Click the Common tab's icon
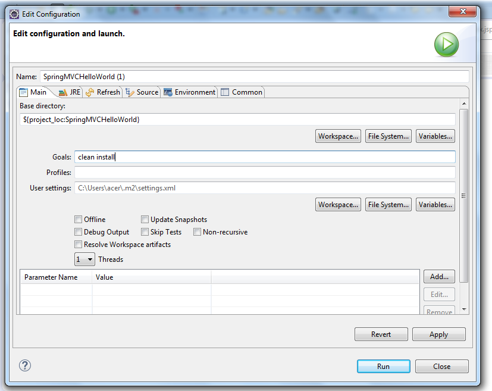Viewport: 492px width, 391px height. pyautogui.click(x=225, y=92)
